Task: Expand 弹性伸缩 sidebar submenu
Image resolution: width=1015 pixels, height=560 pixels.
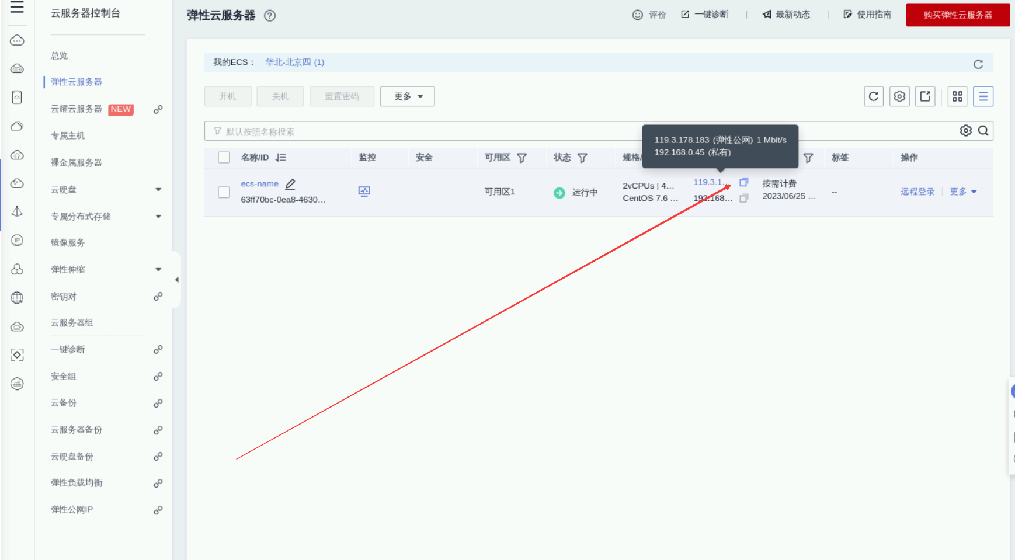Action: tap(158, 270)
